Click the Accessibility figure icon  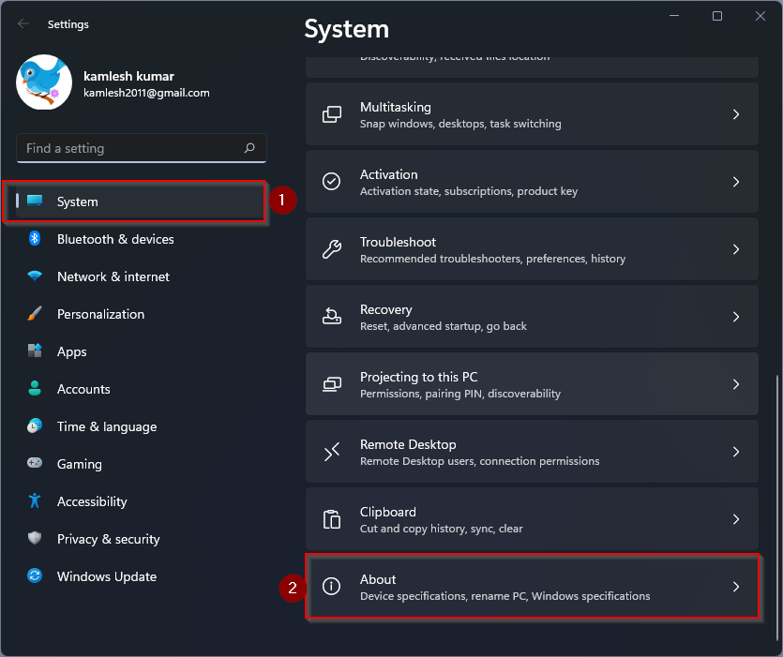[35, 500]
